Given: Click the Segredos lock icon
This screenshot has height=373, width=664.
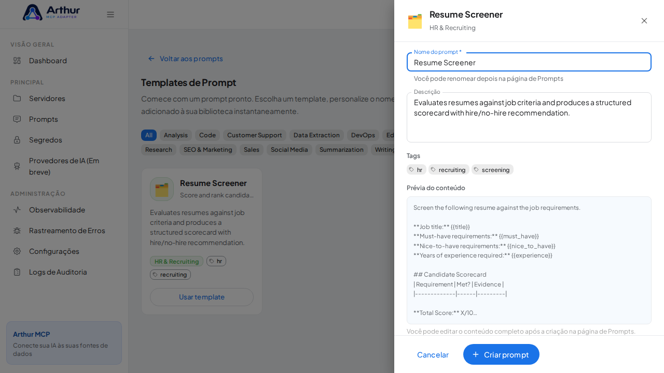Looking at the screenshot, I should pos(17,140).
